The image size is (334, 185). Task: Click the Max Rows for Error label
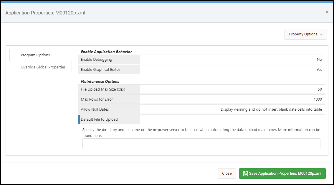97,99
